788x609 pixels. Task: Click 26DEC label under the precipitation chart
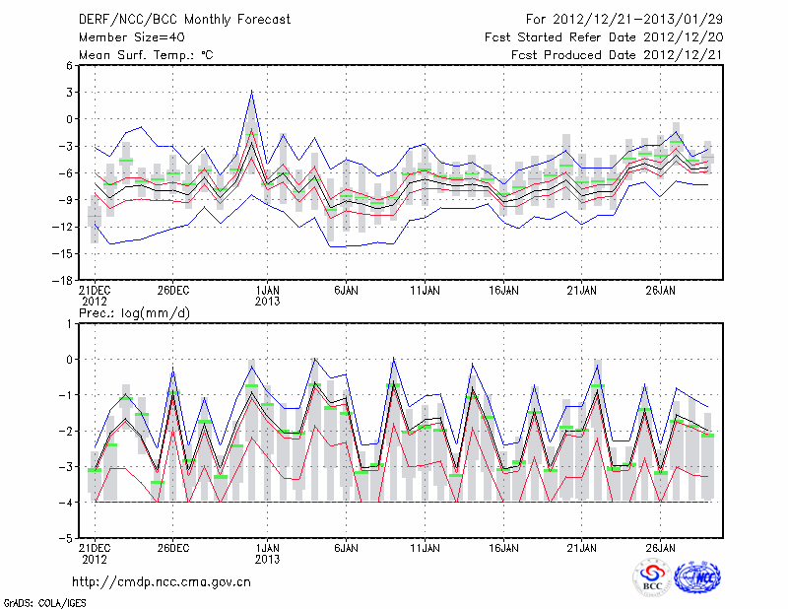172,548
